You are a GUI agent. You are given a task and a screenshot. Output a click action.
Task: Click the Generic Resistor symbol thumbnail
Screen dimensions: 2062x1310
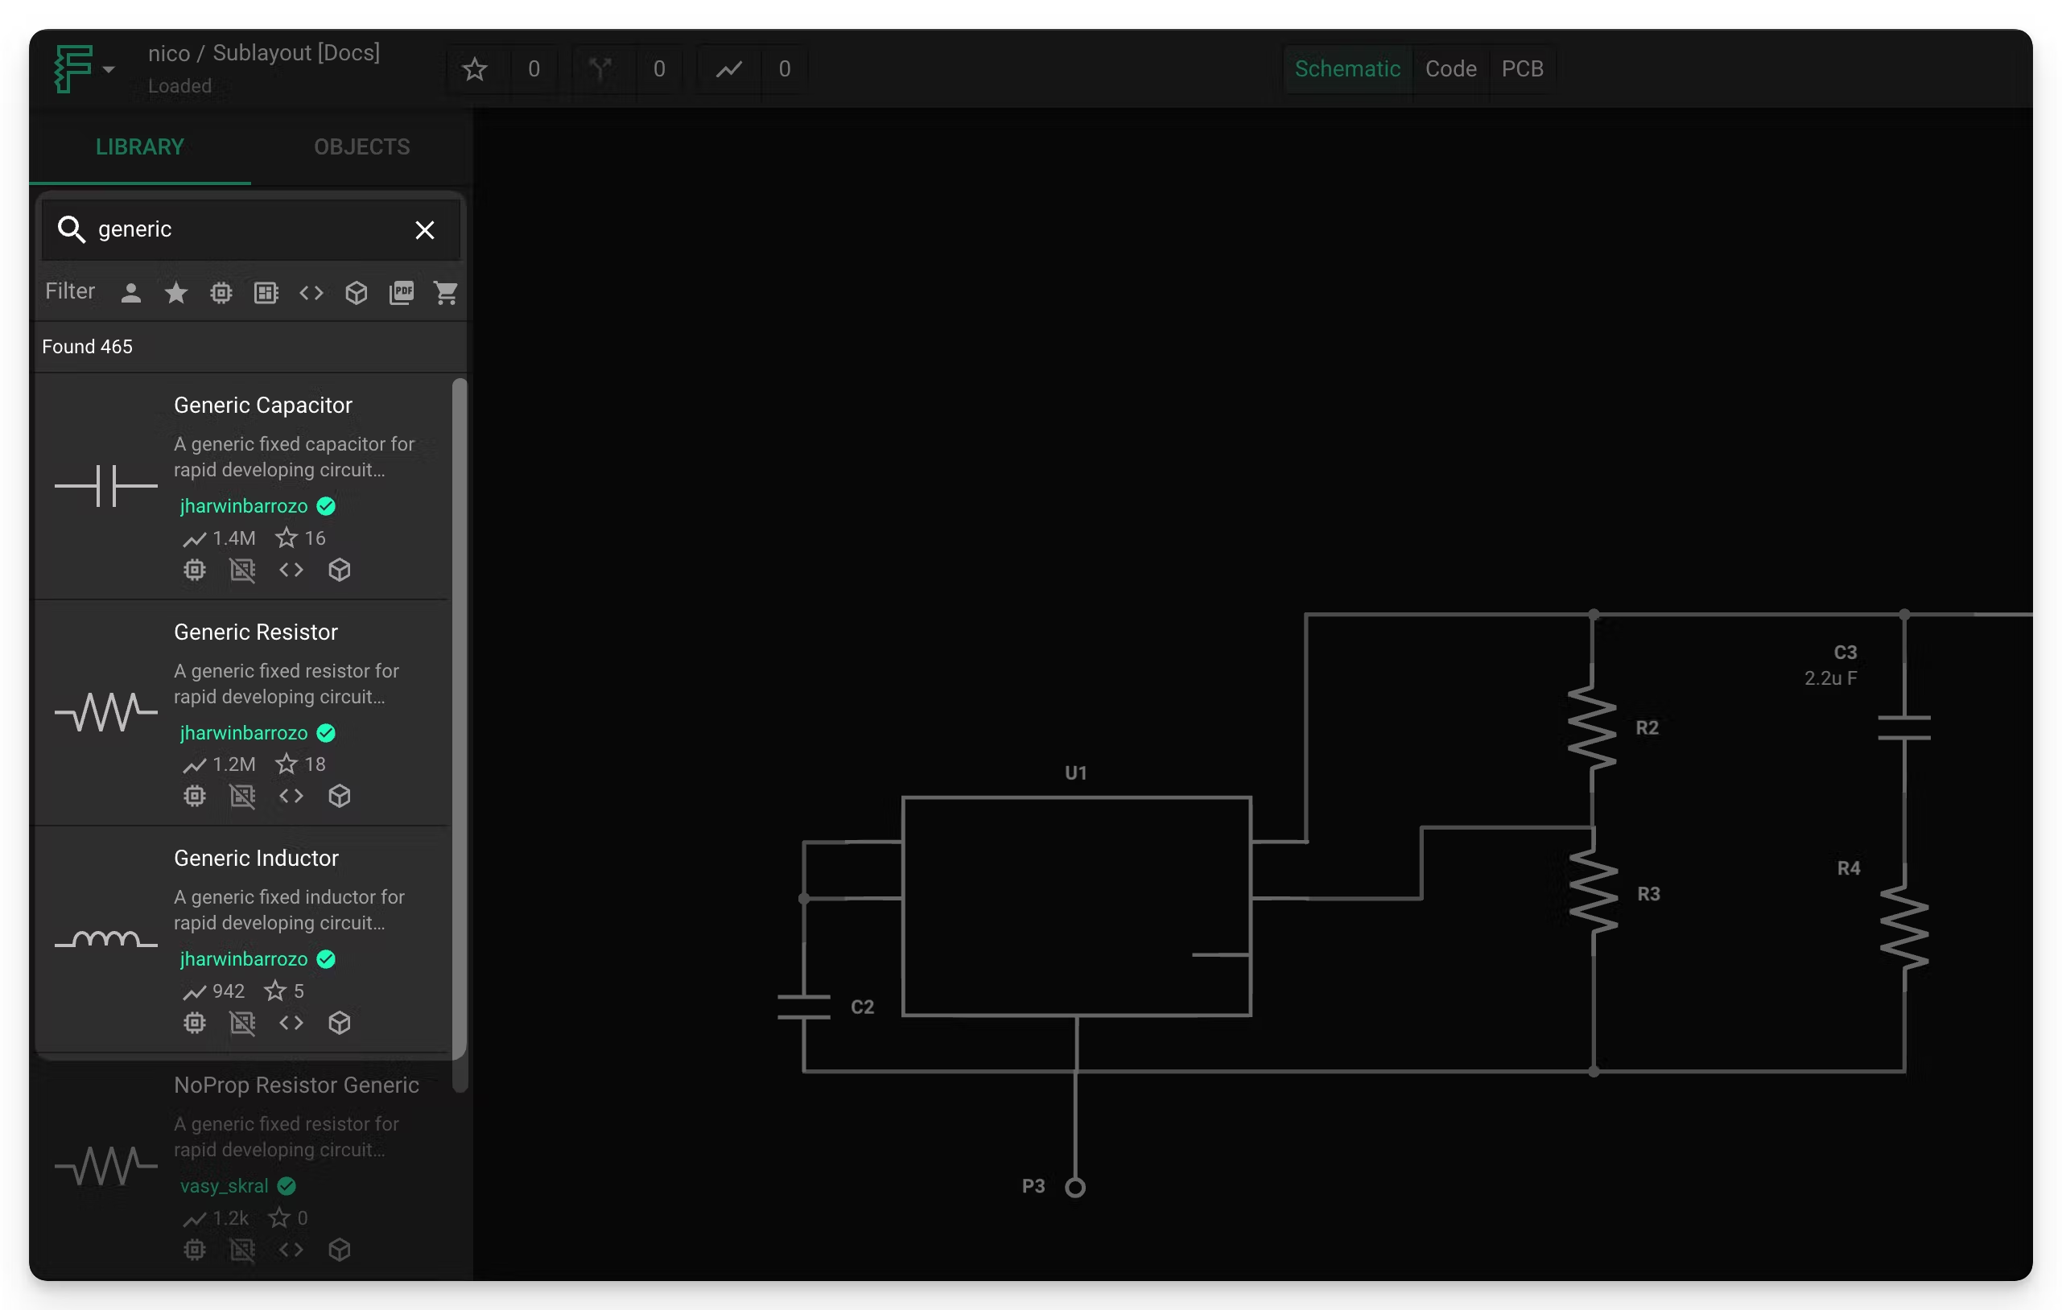106,711
